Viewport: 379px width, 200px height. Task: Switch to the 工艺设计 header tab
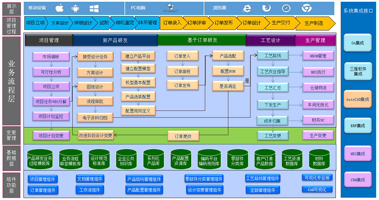coord(270,40)
